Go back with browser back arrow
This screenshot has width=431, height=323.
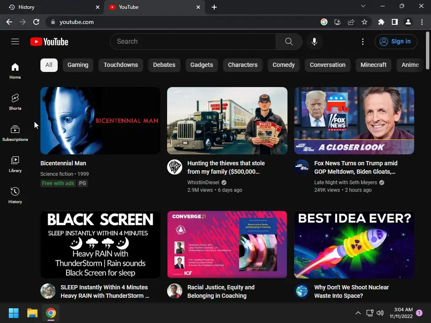[x=9, y=22]
